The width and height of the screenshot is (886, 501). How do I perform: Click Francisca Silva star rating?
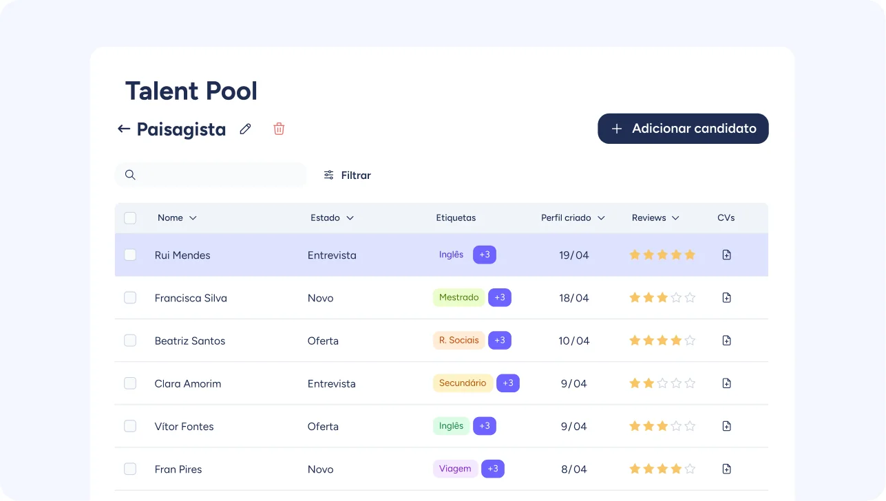662,297
